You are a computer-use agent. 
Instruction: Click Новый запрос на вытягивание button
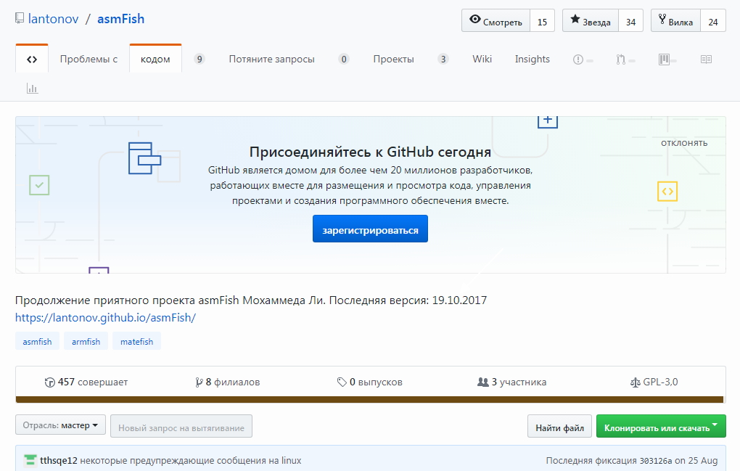181,426
